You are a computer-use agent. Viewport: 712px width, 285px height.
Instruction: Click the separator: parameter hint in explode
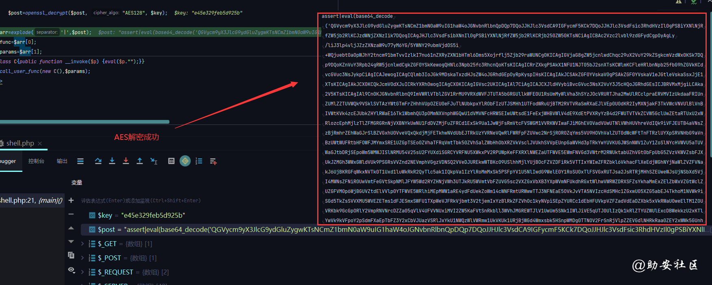click(x=47, y=32)
